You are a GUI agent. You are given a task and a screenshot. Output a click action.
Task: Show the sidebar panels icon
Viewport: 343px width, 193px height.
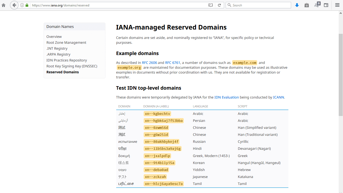326,5
